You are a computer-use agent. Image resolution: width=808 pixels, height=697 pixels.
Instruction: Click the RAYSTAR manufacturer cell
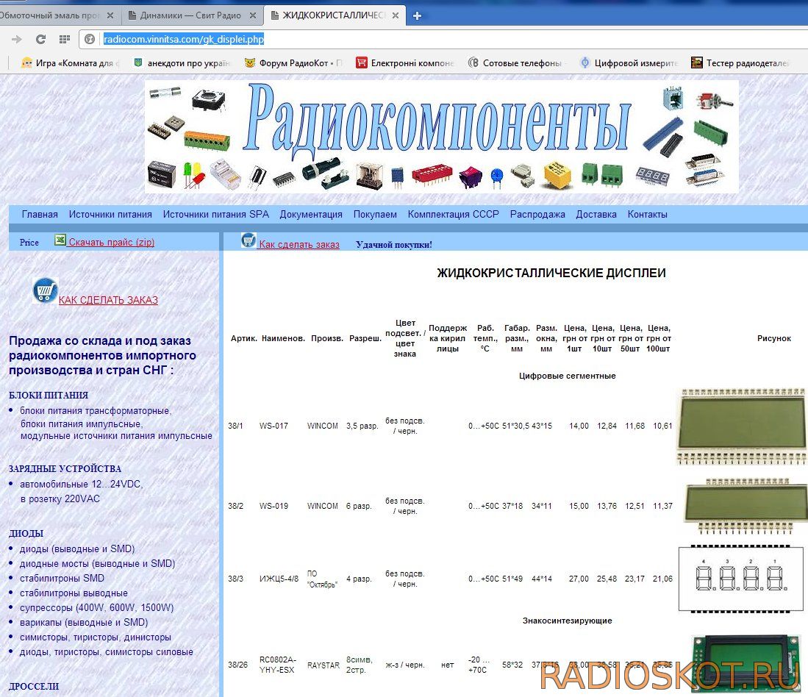point(323,665)
